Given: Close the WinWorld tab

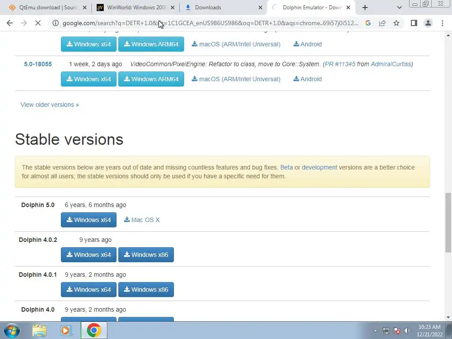Looking at the screenshot, I should 173,8.
